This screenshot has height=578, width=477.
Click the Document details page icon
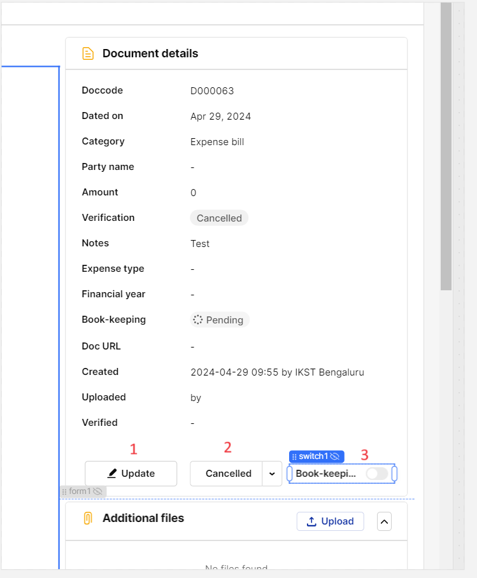pos(88,53)
